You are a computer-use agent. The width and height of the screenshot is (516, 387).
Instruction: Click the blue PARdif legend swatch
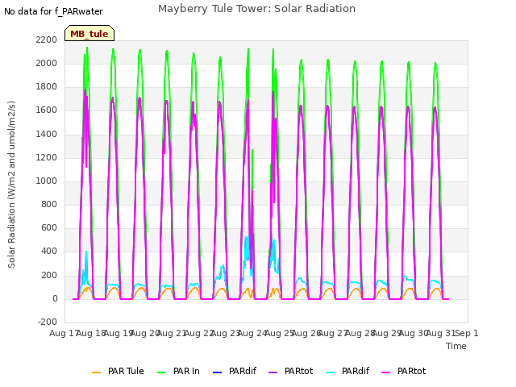click(218, 372)
